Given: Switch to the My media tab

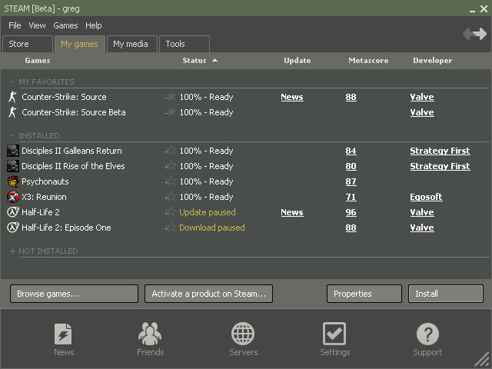Looking at the screenshot, I should pos(131,44).
